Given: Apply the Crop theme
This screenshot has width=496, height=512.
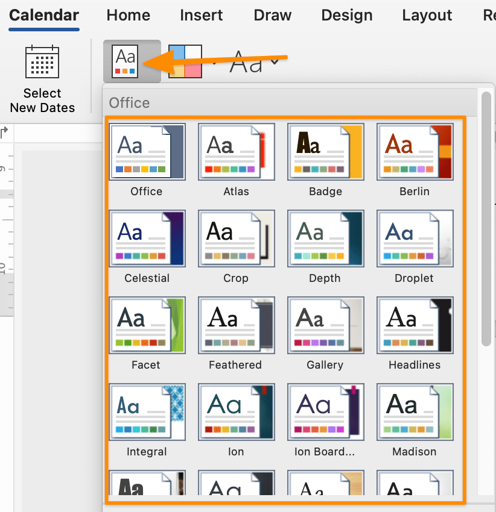Looking at the screenshot, I should (237, 239).
